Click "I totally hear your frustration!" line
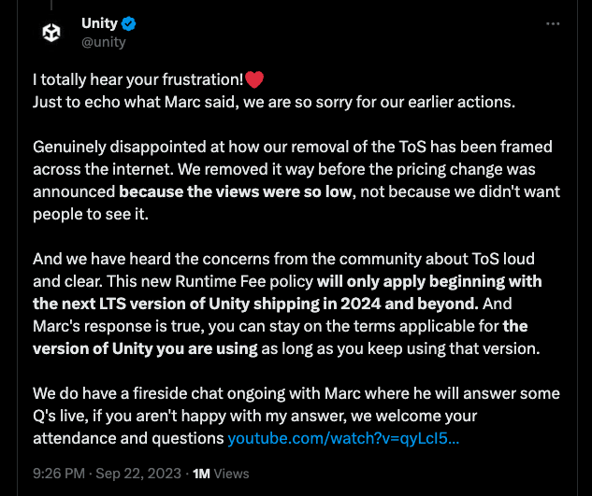Screen dimensions: 592x496 click(x=138, y=79)
